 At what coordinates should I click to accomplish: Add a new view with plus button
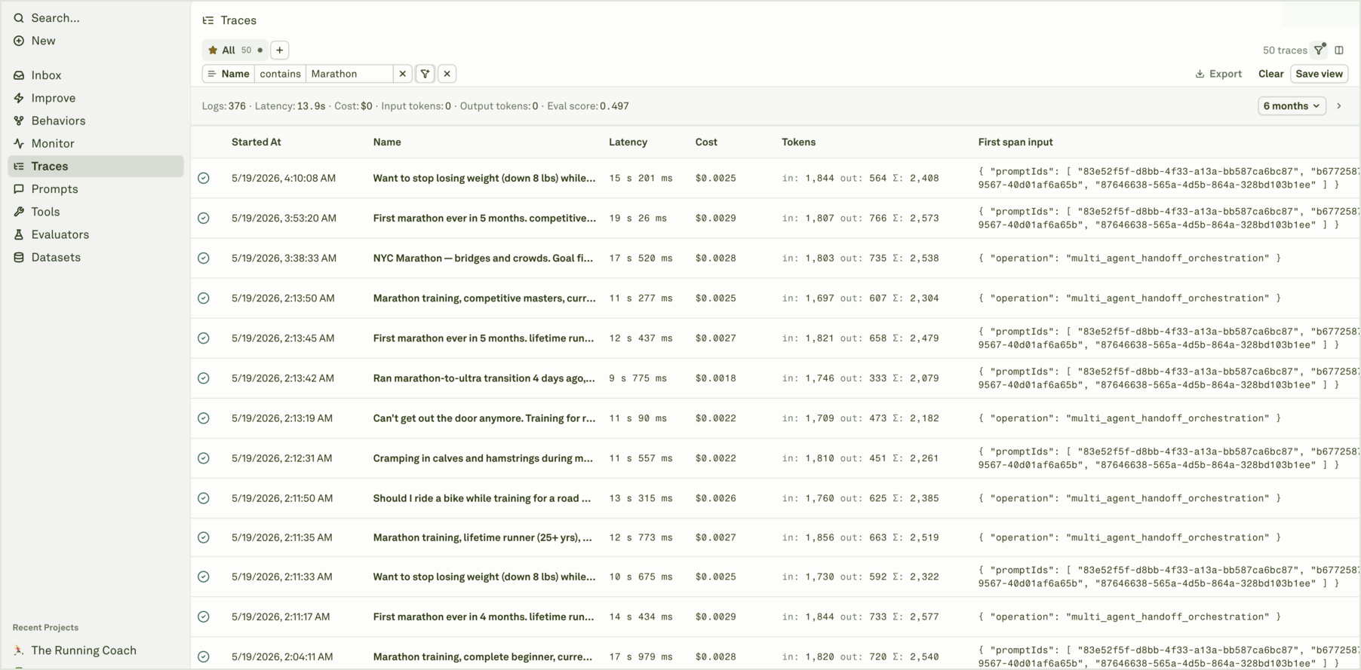tap(280, 50)
